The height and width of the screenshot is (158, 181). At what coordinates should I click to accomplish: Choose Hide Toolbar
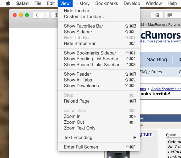click(x=99, y=11)
